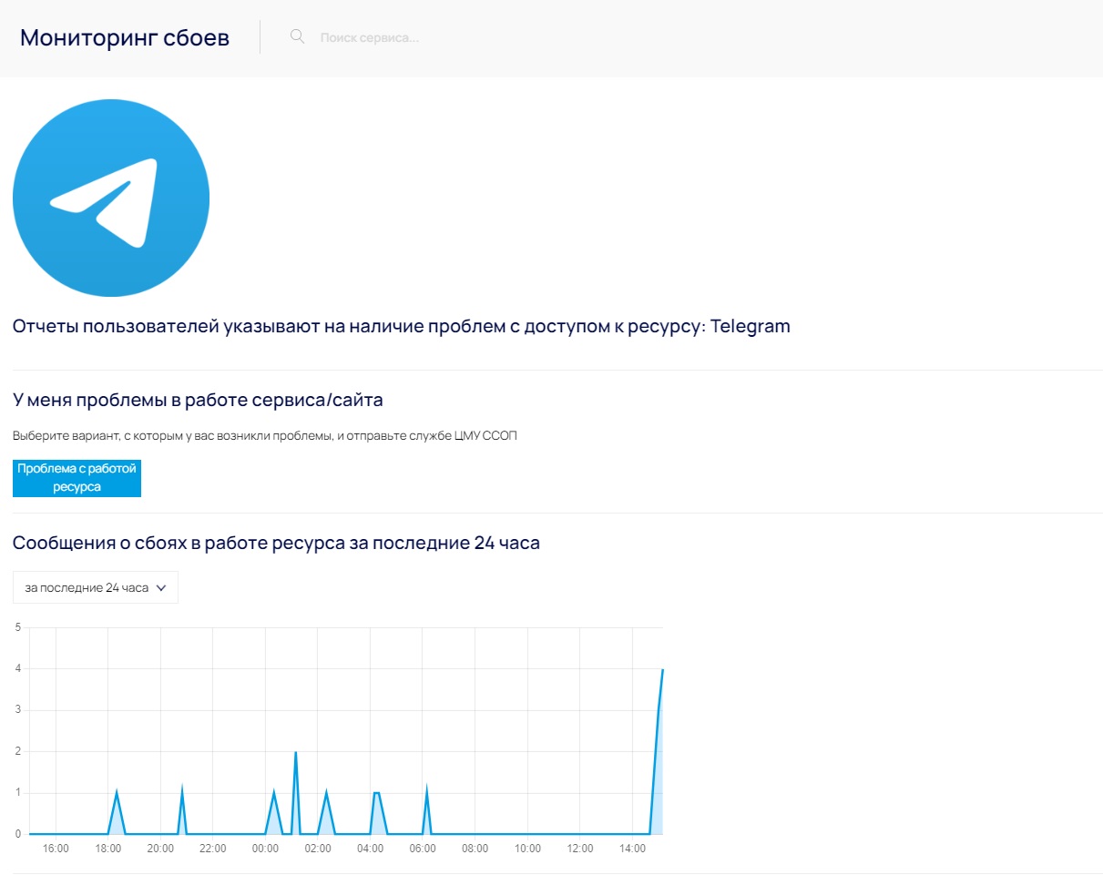This screenshot has height=875, width=1103.
Task: Open the "Мониторинг сбоев" site title
Action: tap(125, 38)
